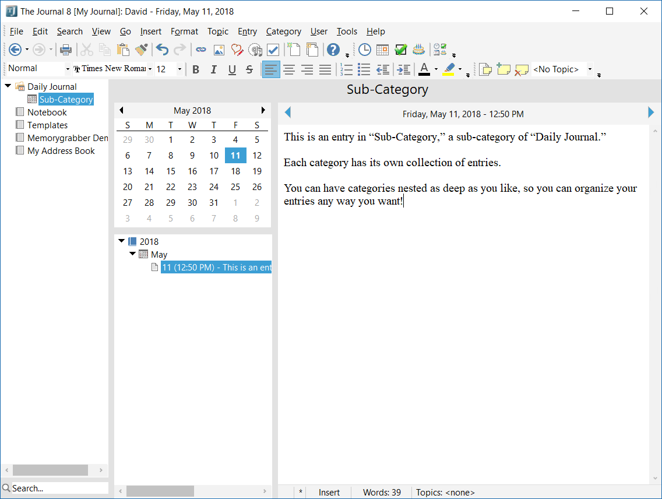Decrease the paragraph indent

point(382,69)
